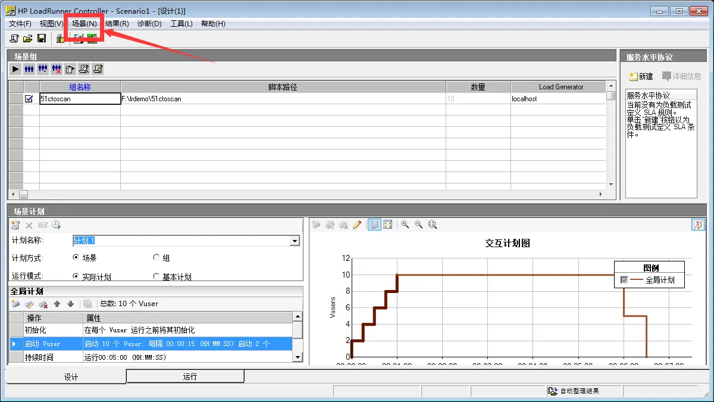Expand the 计划名称 dropdown arrow
This screenshot has width=714, height=402.
(x=294, y=241)
